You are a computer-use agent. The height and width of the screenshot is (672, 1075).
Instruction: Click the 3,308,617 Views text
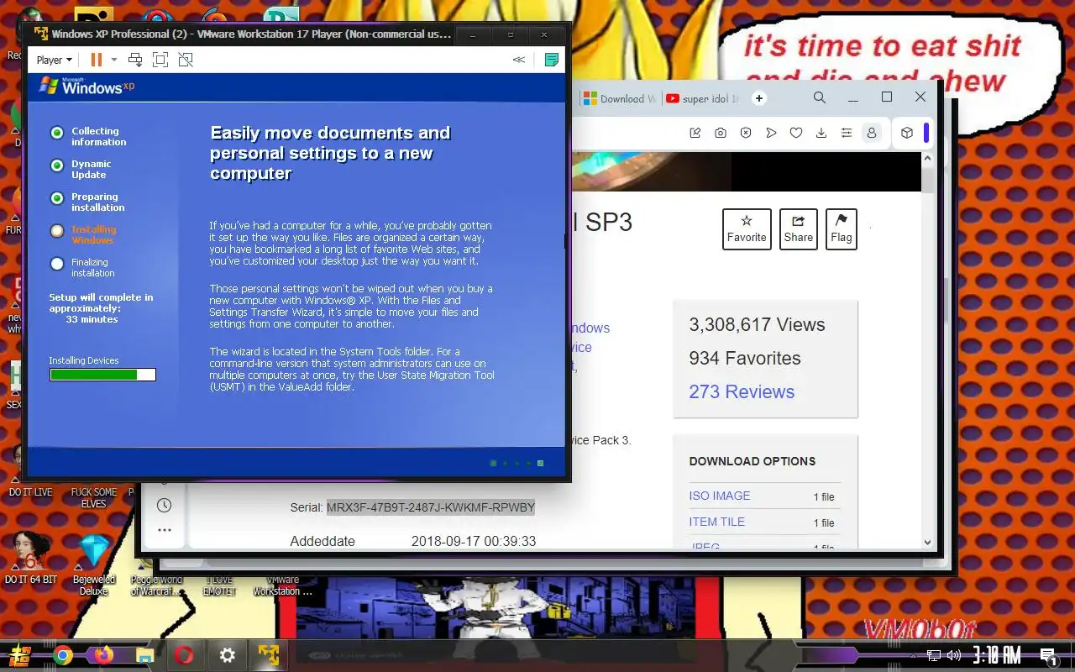pos(758,324)
